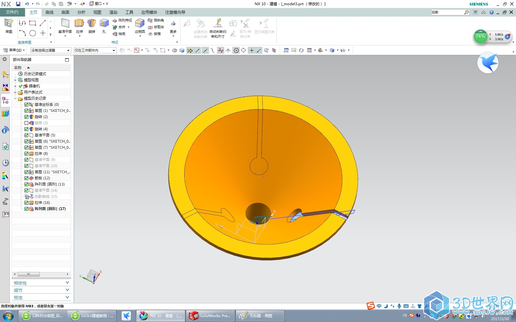Select the point sketch tool
Screen dimensions: 516x322
43,33
